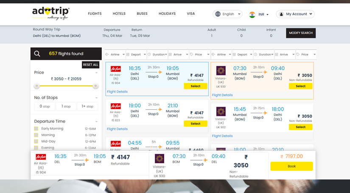The width and height of the screenshot is (350, 193).
Task: Sort left list by Airline
Action: 115,54
